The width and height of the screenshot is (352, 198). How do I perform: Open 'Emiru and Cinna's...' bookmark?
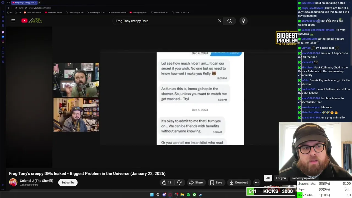coord(33,12)
